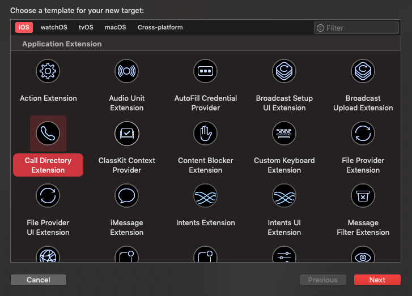Select the Message Filter Extension icon
This screenshot has height=296, width=412.
pyautogui.click(x=363, y=196)
